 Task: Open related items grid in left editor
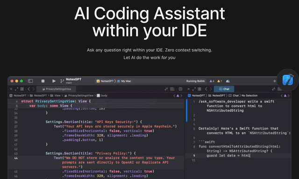tap(22, 89)
